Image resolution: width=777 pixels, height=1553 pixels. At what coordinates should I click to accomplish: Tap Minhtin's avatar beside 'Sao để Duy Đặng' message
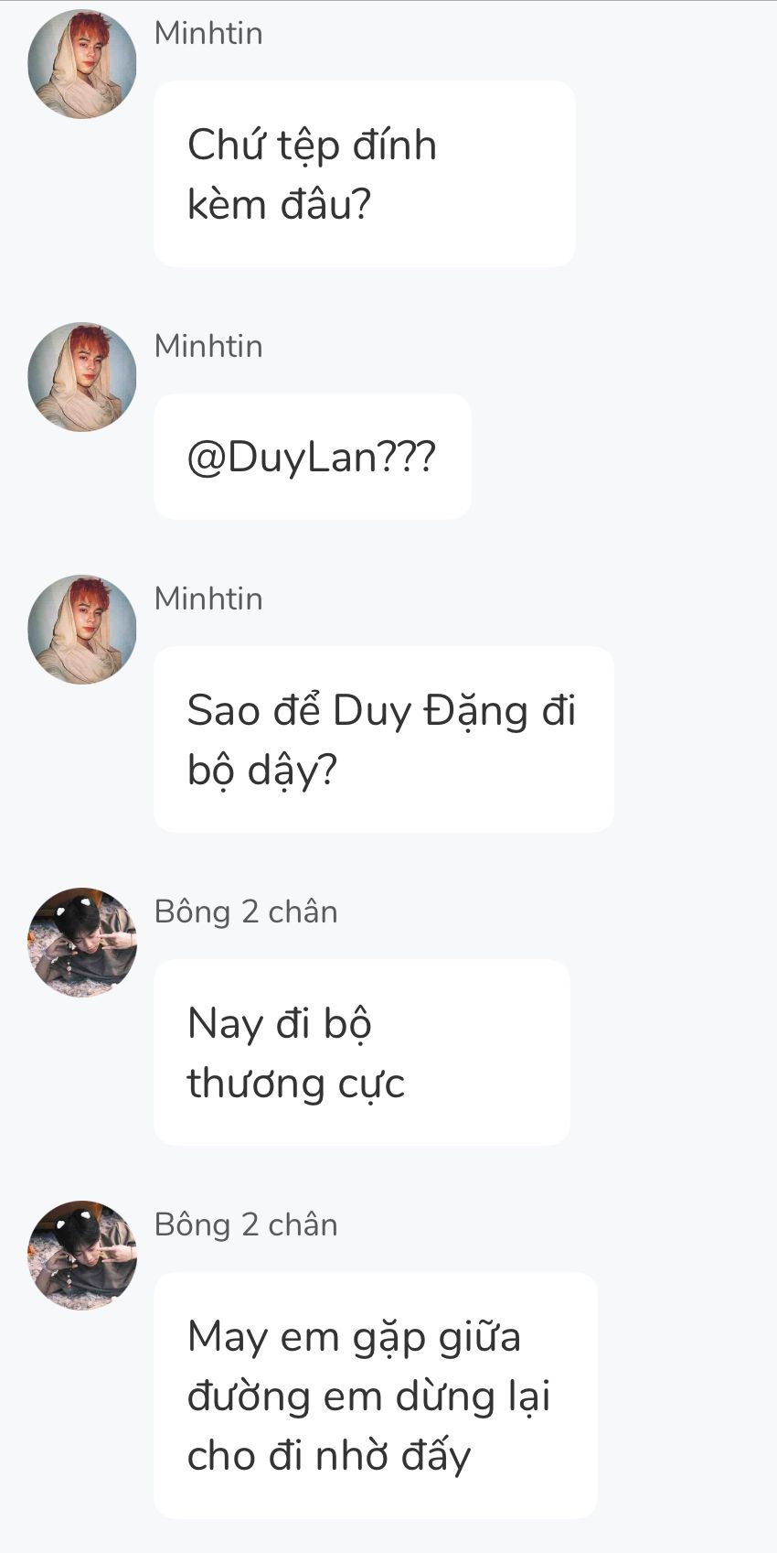click(x=82, y=630)
